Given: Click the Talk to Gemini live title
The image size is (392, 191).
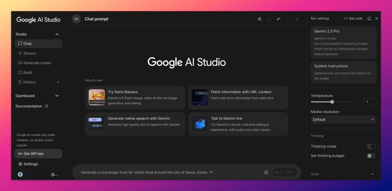Looking at the screenshot, I should click(226, 119).
